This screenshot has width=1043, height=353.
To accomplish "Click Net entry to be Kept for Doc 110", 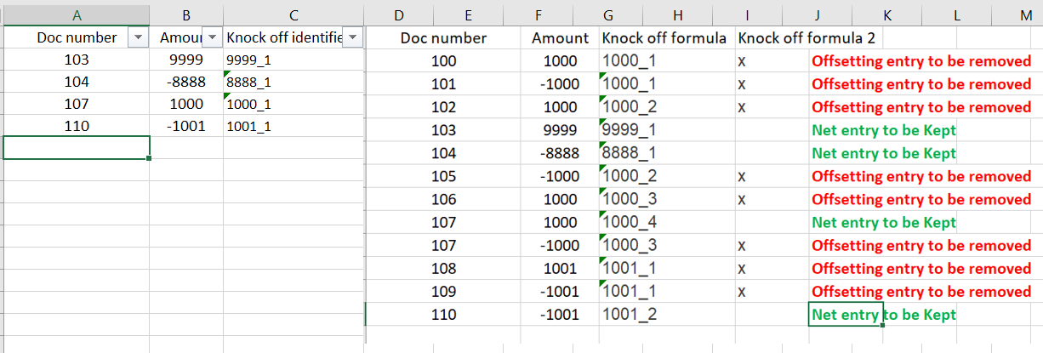I will click(884, 315).
